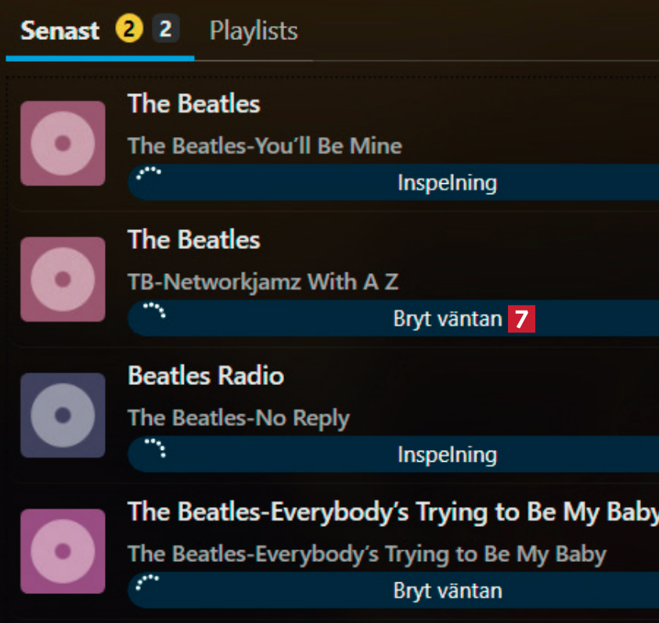Click Beatles Radio disc thumbnail

click(x=63, y=415)
